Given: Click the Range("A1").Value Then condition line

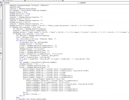Looking at the screenshot, I should coord(44,79).
